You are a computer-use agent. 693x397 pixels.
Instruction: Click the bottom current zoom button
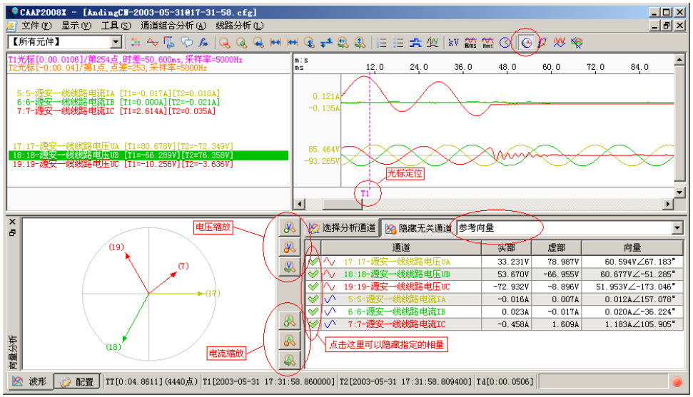[x=289, y=360]
